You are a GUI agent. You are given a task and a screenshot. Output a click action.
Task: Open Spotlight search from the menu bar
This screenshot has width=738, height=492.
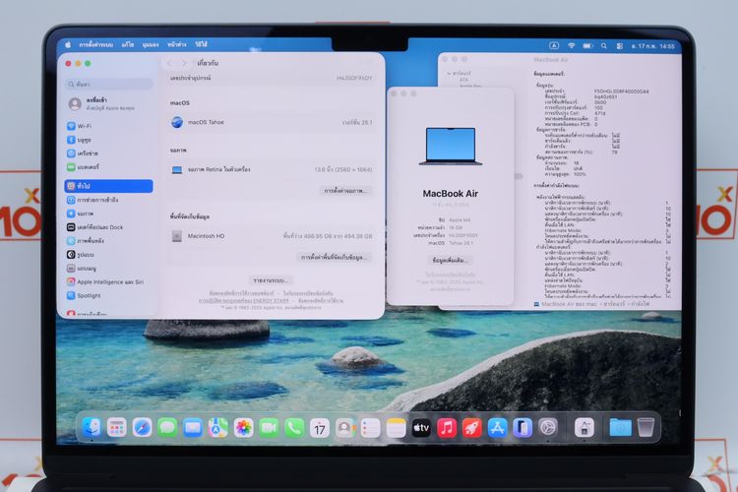click(604, 46)
